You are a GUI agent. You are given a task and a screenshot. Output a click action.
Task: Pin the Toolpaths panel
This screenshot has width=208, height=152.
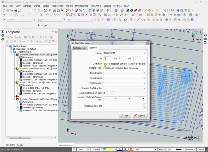click(53, 32)
